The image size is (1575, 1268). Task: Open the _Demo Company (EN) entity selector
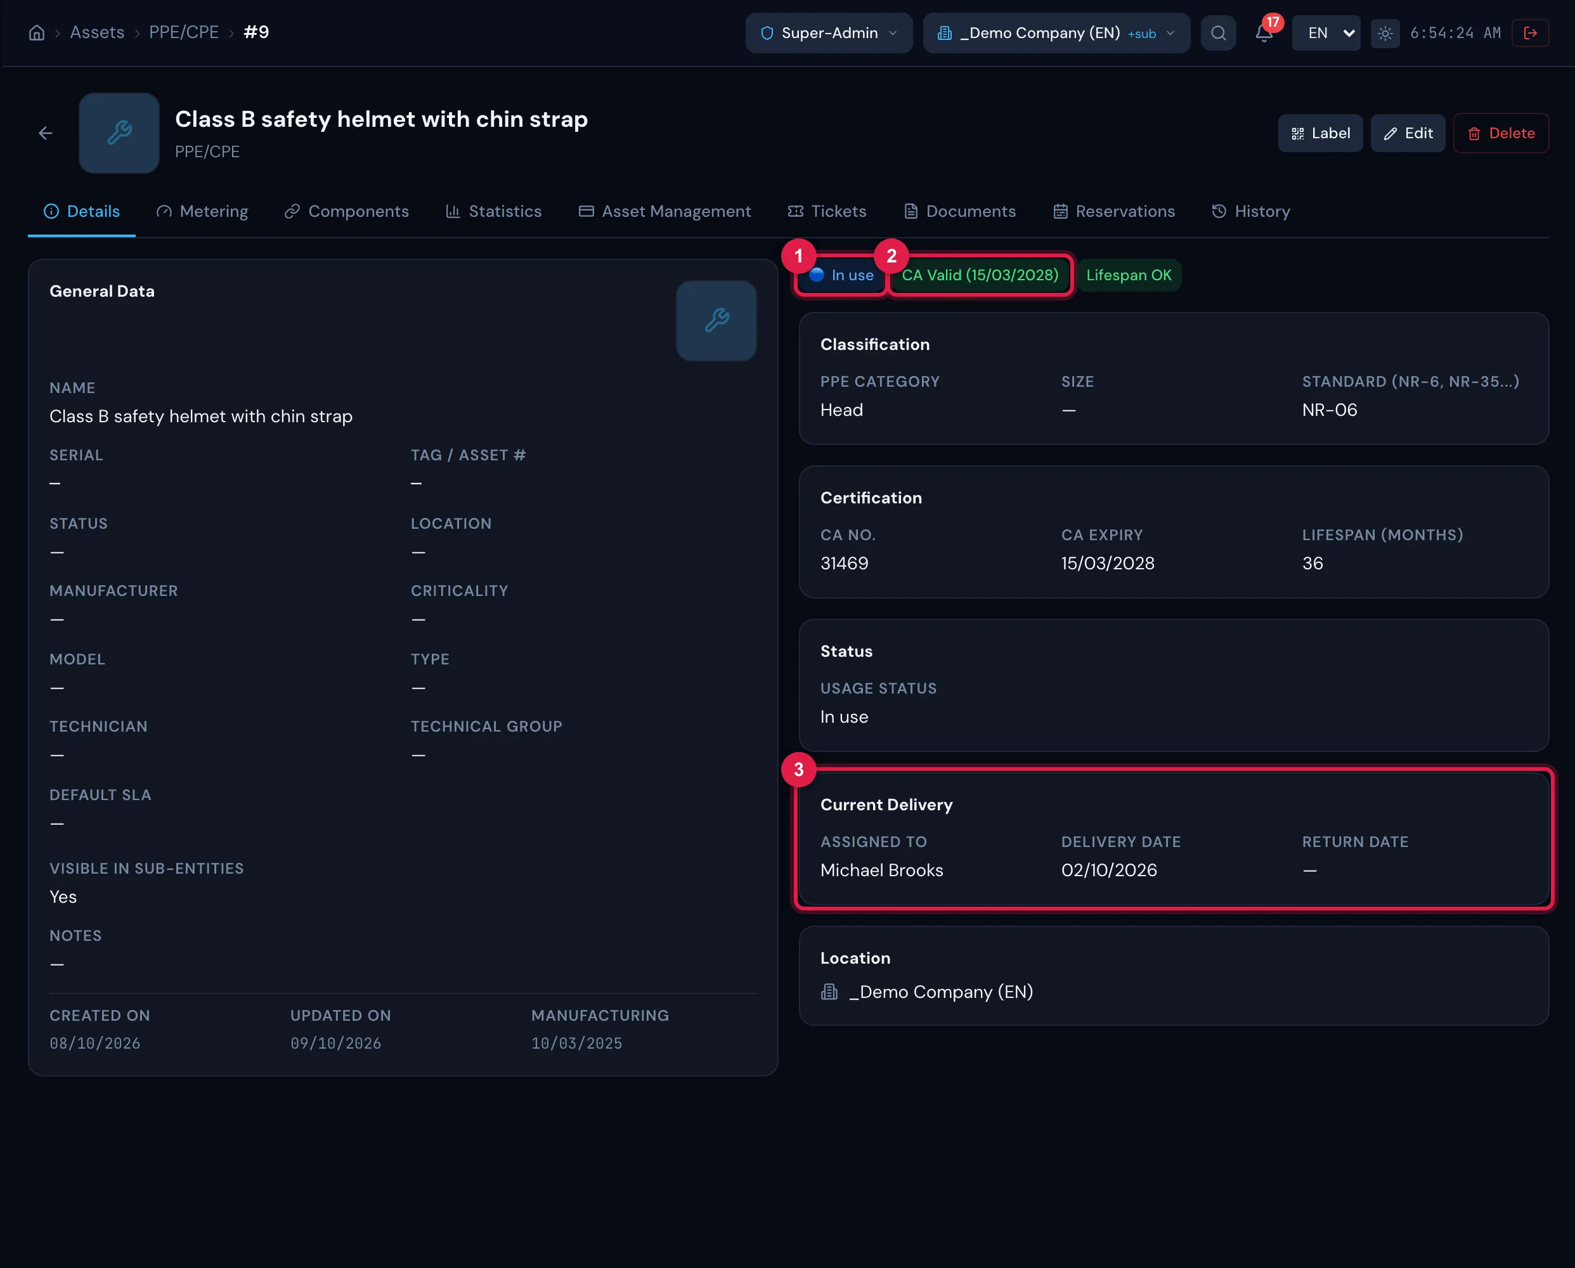1056,33
